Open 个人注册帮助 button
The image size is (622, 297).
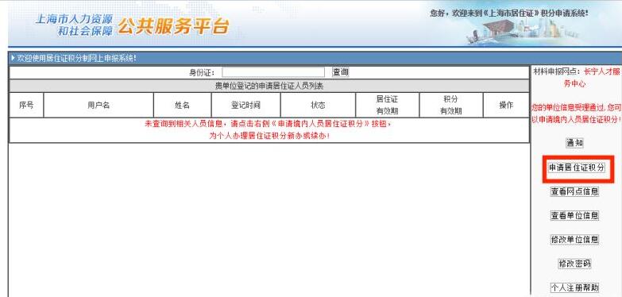pos(574,287)
